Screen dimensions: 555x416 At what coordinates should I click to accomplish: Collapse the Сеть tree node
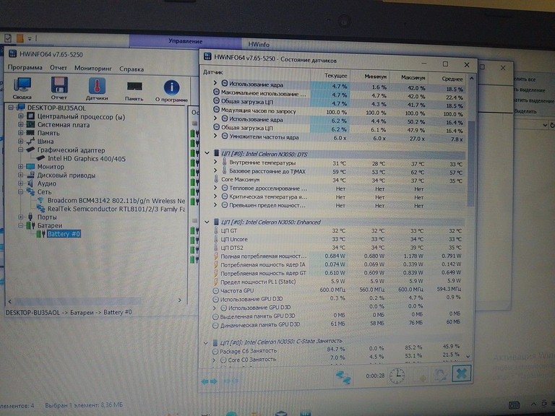[21, 191]
